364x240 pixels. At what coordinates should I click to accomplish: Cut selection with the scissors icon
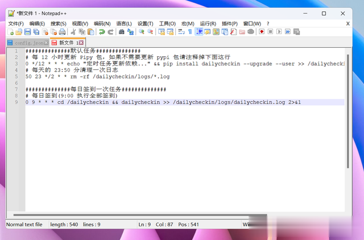[73, 32]
